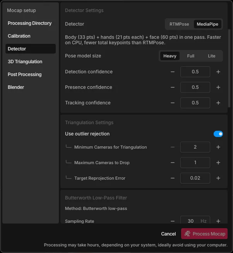
Task: Select RTMPose detector option
Action: point(179,24)
